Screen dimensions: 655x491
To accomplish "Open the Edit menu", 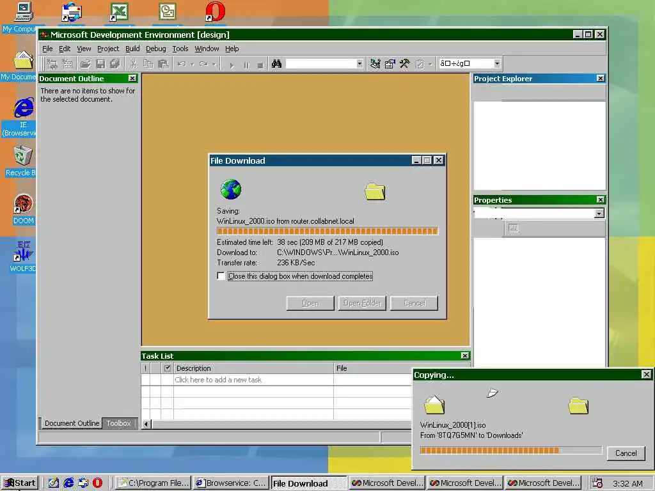I will pos(65,49).
